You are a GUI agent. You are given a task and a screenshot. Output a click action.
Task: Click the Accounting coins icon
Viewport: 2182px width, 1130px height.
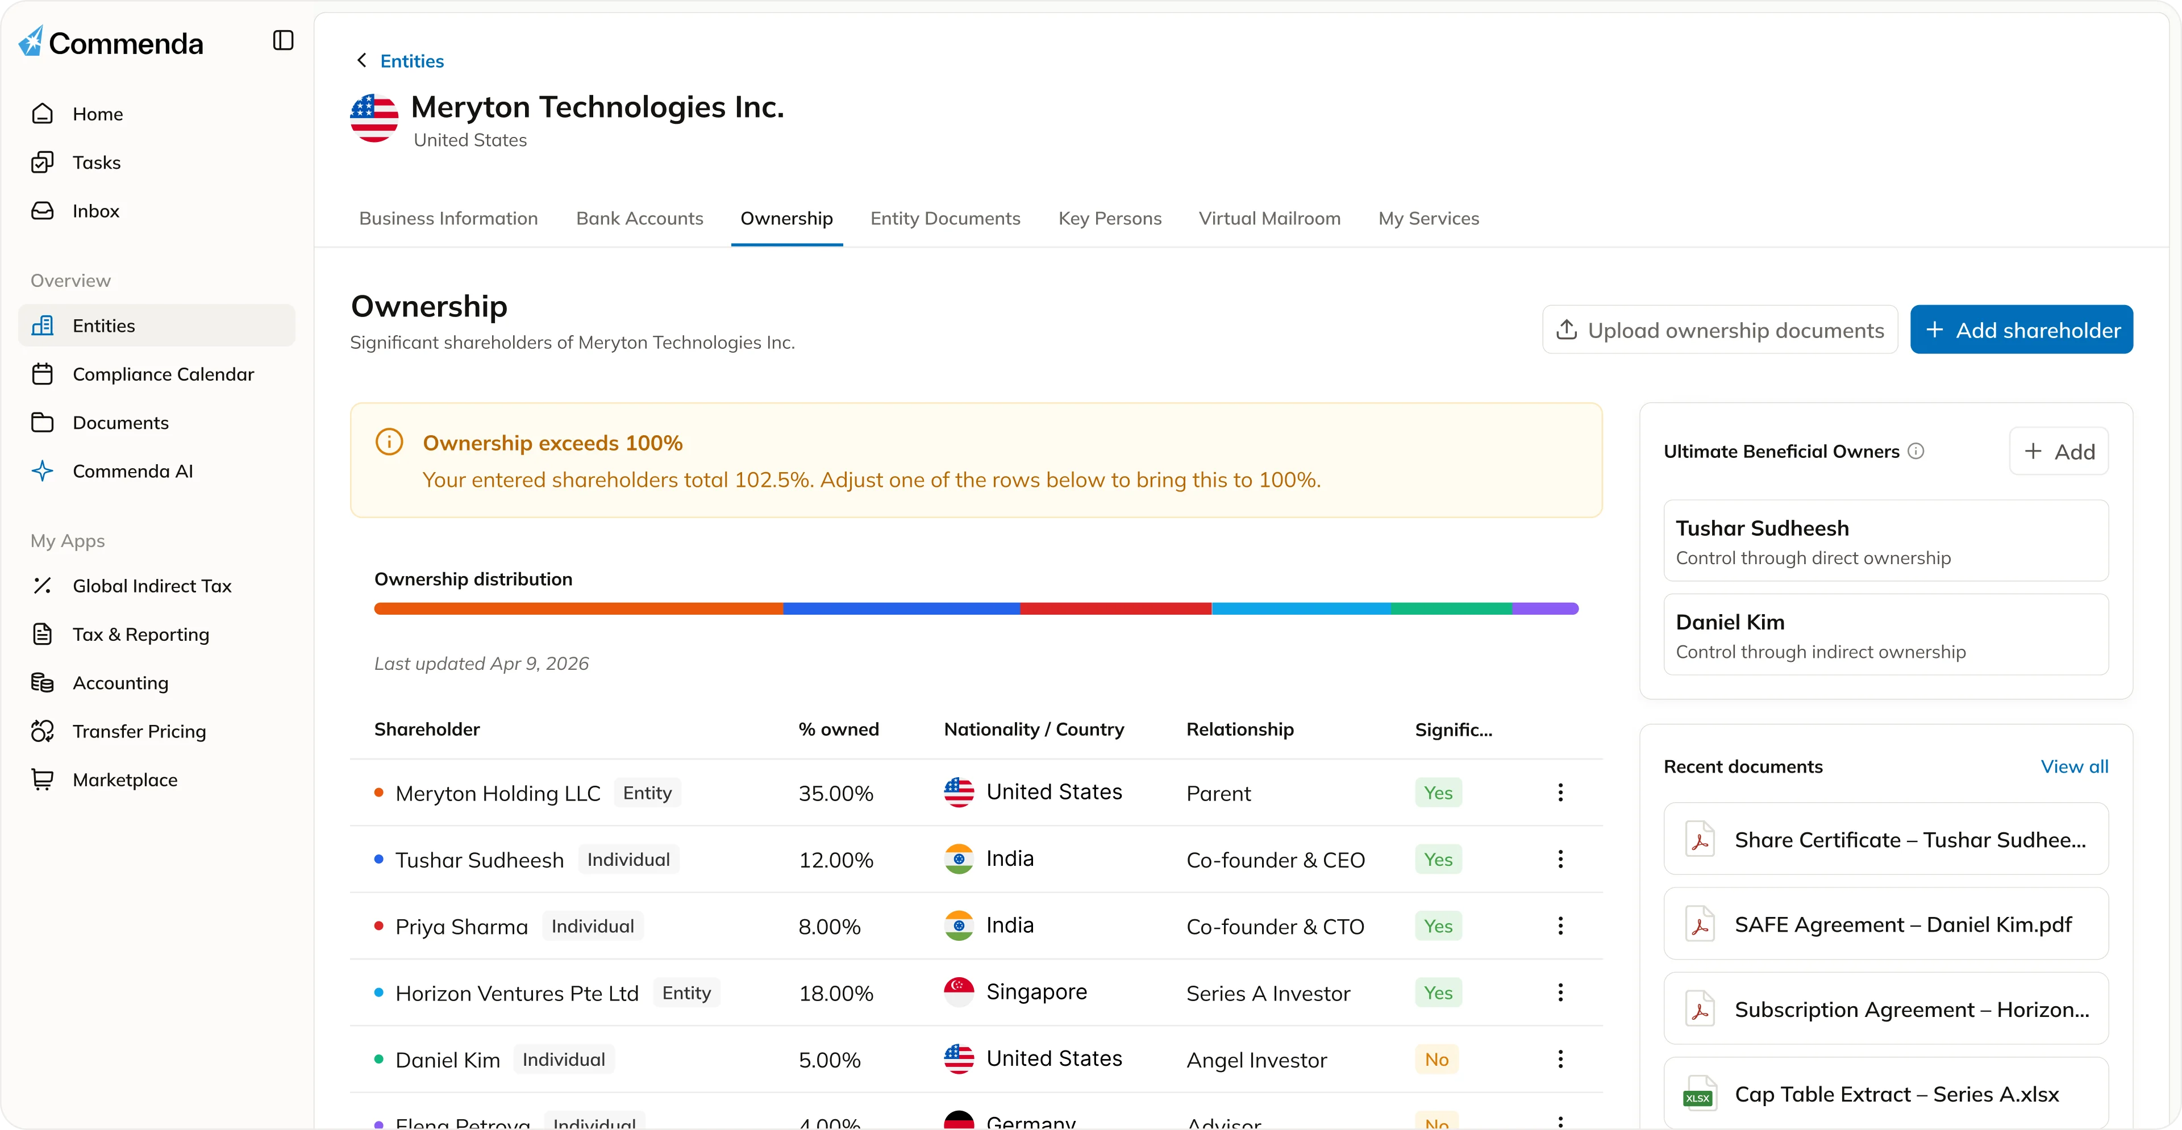(x=43, y=683)
